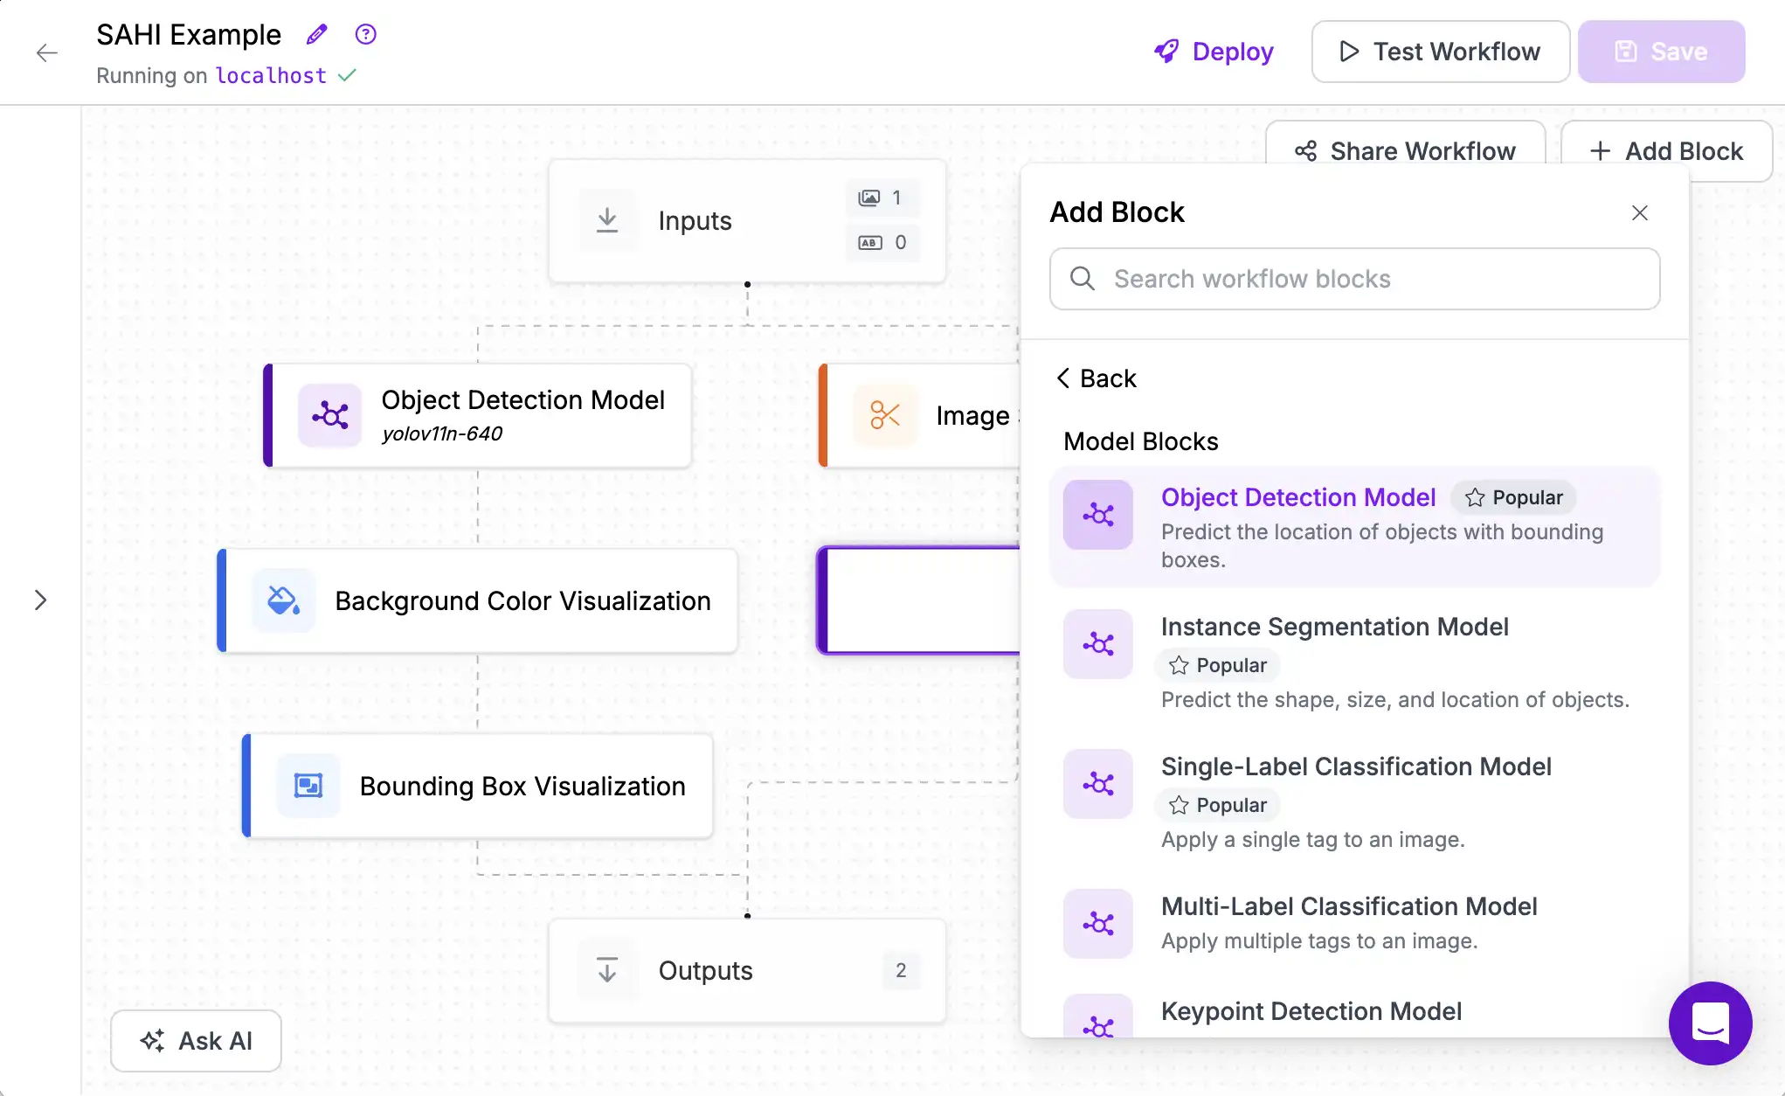Scroll down the Model Blocks list
The height and width of the screenshot is (1096, 1785).
pos(1355,766)
